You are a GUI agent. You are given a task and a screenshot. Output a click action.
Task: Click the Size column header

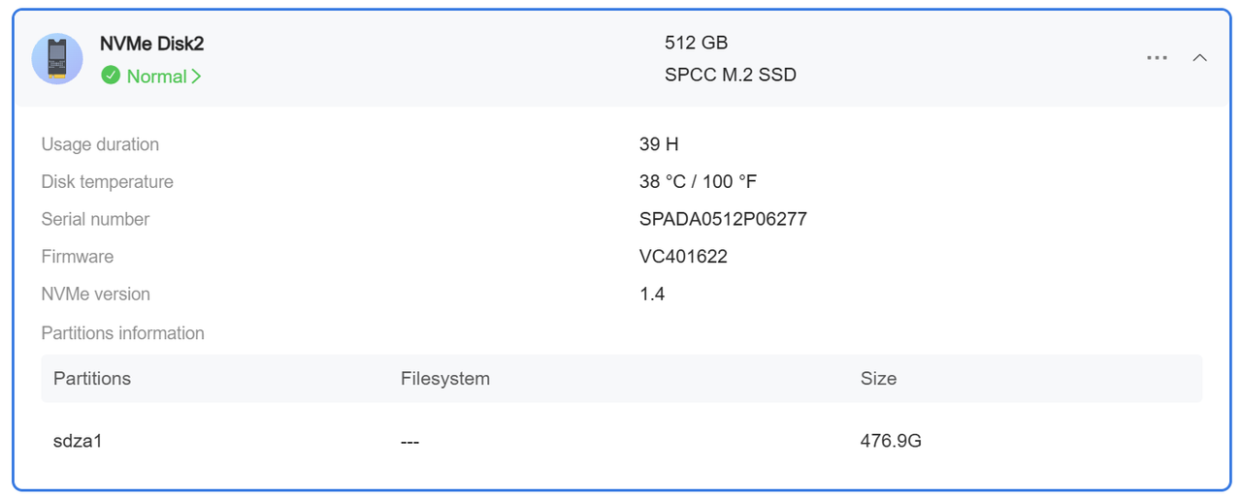(x=878, y=379)
